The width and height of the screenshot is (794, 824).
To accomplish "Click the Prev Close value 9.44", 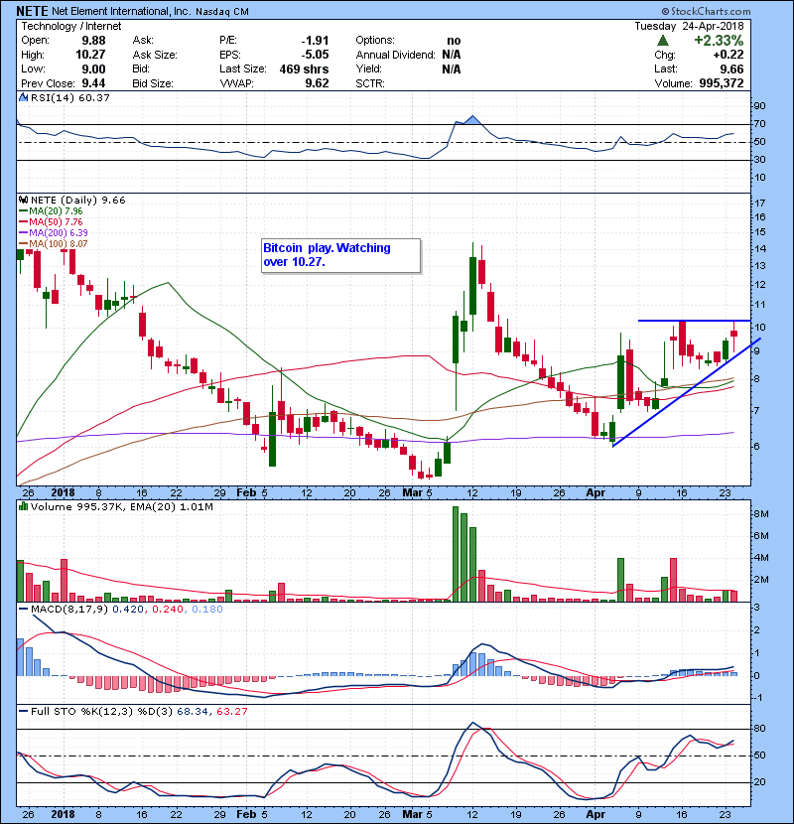I will pyautogui.click(x=93, y=83).
